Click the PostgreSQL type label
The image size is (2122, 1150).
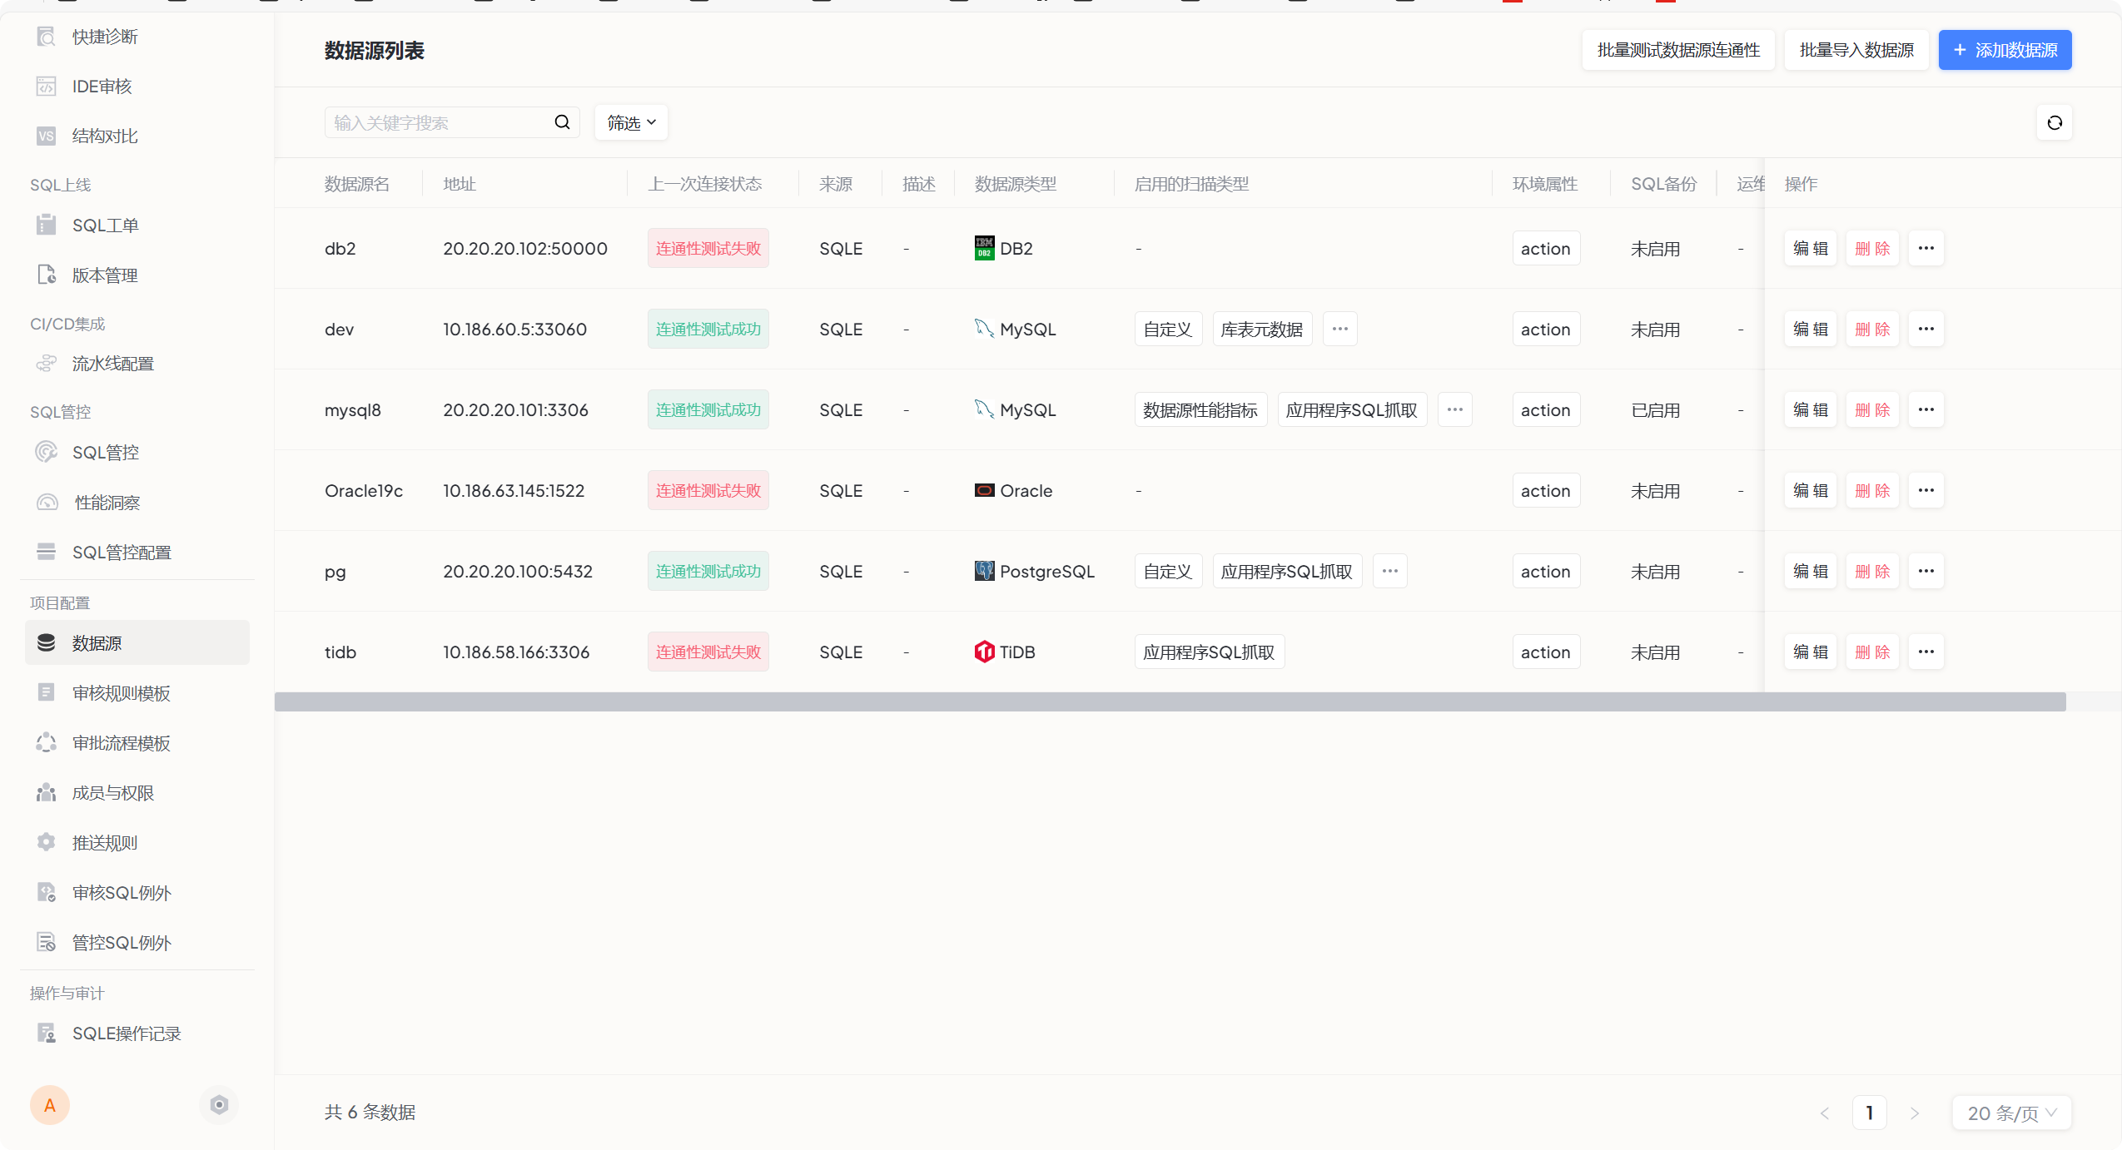(1047, 571)
